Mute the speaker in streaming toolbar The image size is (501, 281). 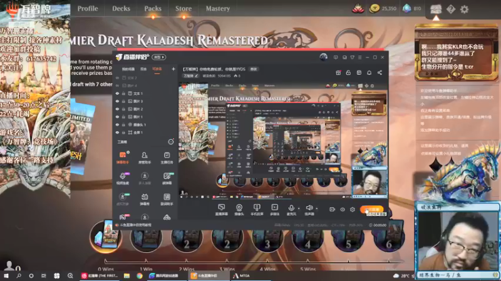(x=309, y=208)
